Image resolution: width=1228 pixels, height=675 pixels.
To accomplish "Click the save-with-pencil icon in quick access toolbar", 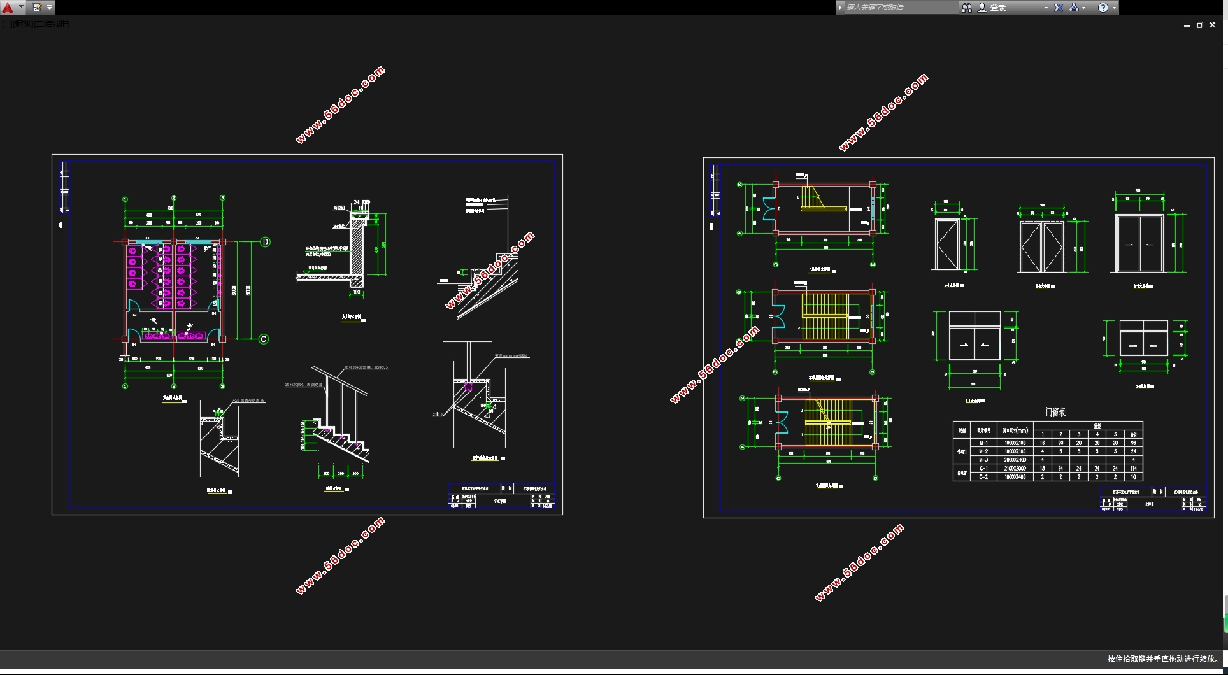I will coord(36,8).
